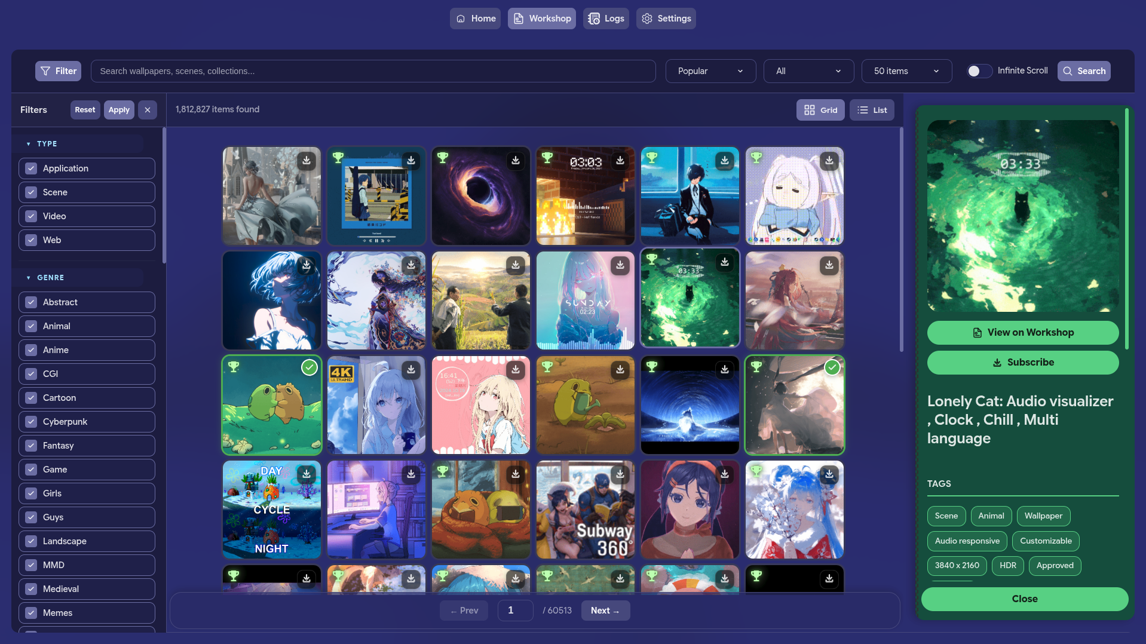Viewport: 1146px width, 644px height.
Task: Close the Filters panel with X
Action: click(148, 110)
